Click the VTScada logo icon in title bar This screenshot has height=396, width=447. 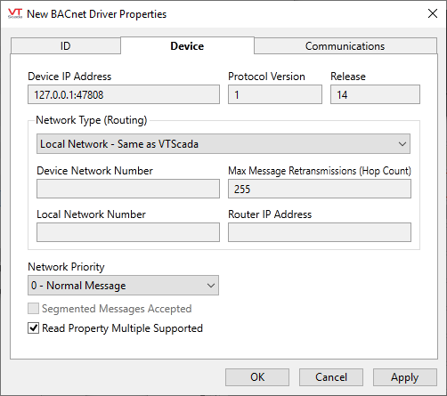click(15, 13)
